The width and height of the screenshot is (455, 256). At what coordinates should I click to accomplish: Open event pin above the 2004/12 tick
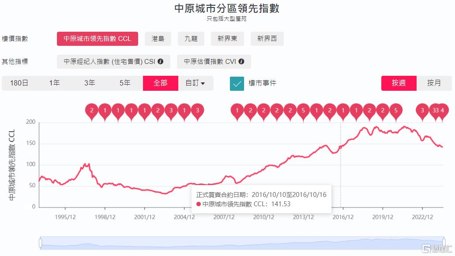click(184, 112)
